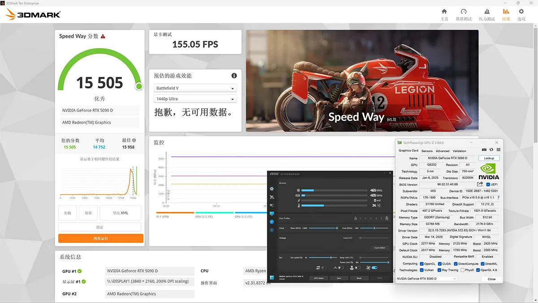538x303 pixels.
Task: Select Afterburner profile slot 1
Action: click(360, 219)
